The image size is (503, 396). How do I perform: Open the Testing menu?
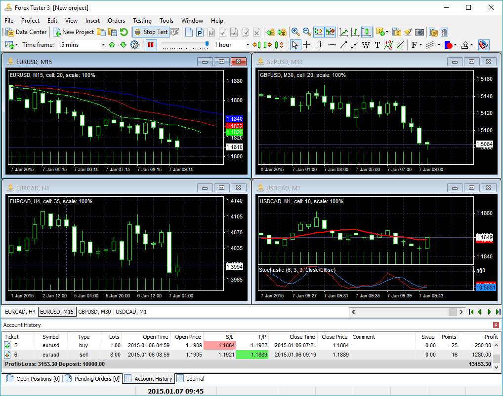(x=142, y=21)
